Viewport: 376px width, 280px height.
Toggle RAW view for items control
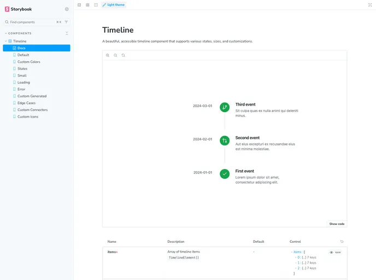[336, 252]
